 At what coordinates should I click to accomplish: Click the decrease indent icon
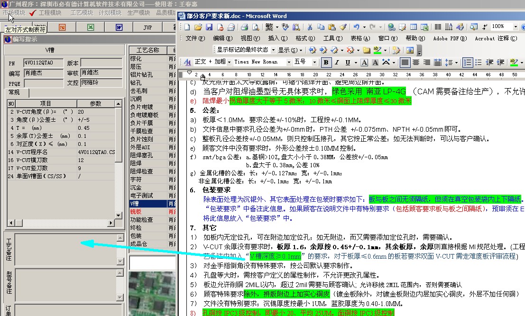tap(489, 62)
